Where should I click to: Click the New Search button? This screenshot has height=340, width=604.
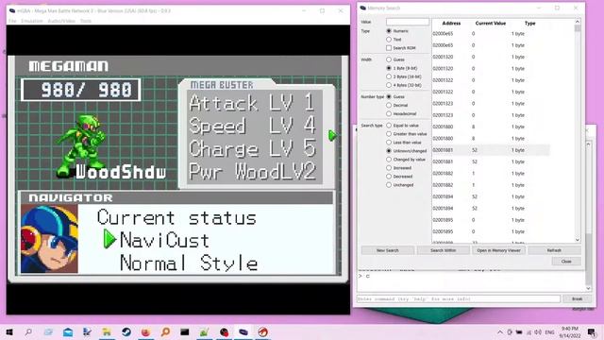[x=388, y=250]
